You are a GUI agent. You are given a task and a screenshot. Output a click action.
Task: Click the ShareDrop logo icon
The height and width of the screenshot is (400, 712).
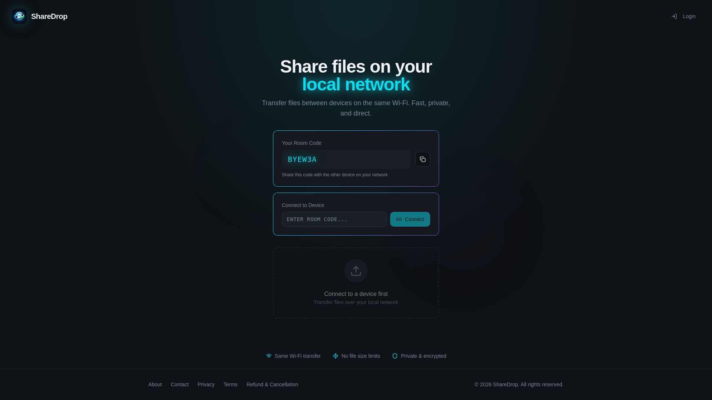tap(19, 16)
